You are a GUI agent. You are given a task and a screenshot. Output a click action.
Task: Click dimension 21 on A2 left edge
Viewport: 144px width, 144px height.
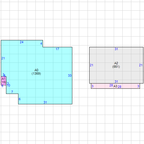click(x=92, y=65)
